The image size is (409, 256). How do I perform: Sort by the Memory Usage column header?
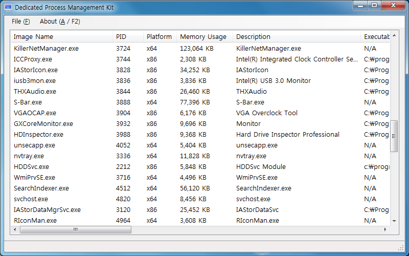tap(205, 36)
